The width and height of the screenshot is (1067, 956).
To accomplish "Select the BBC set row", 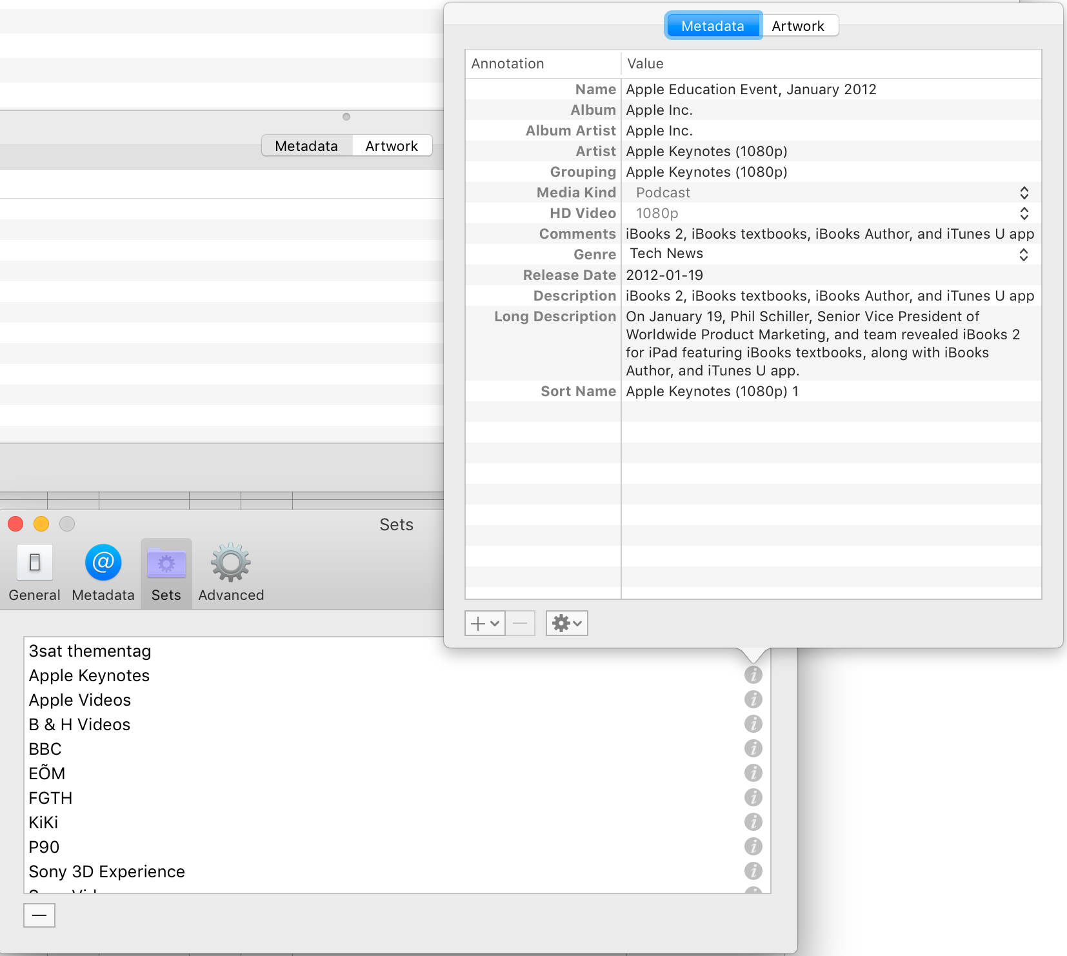I will coord(397,749).
